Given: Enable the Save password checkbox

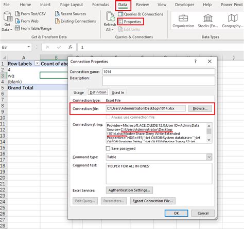Looking at the screenshot, I should pos(108,148).
